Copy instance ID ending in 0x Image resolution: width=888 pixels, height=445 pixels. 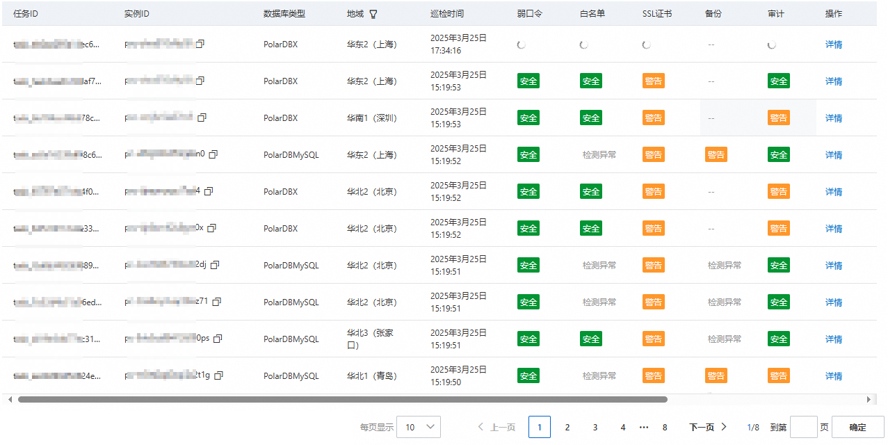click(x=212, y=228)
